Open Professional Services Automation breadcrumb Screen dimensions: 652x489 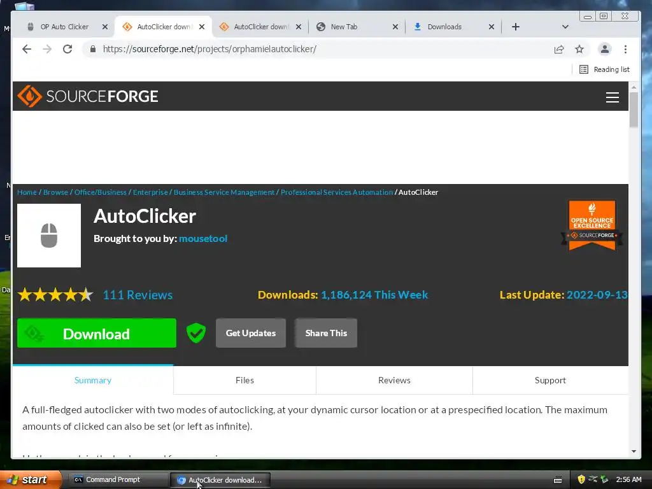(x=336, y=192)
